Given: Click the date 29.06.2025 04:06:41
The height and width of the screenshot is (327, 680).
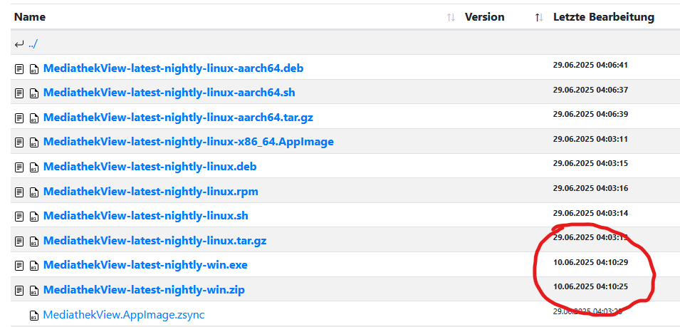Looking at the screenshot, I should 591,66.
